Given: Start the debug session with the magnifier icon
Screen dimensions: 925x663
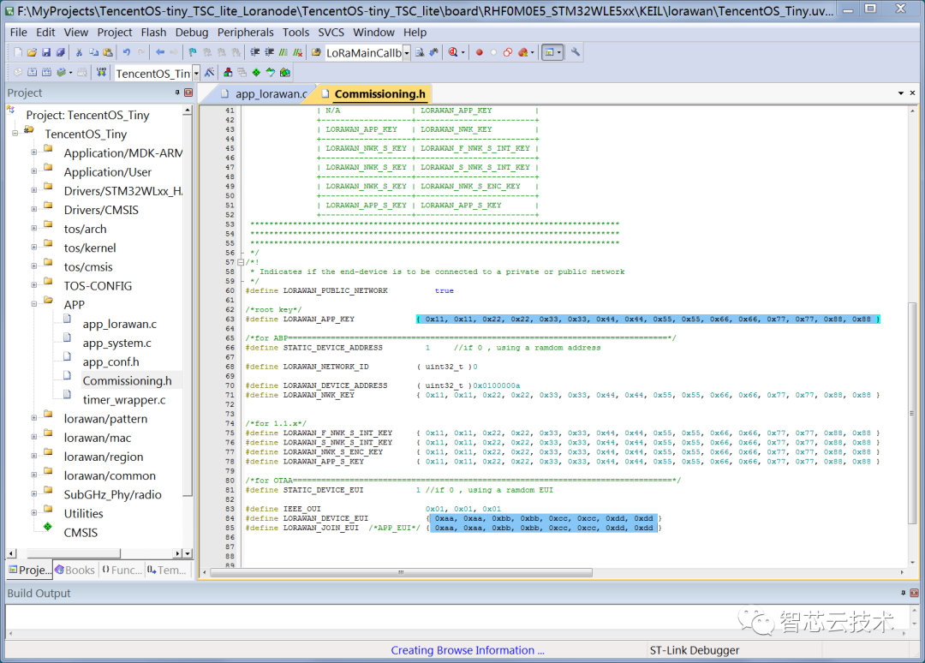Looking at the screenshot, I should pyautogui.click(x=453, y=52).
